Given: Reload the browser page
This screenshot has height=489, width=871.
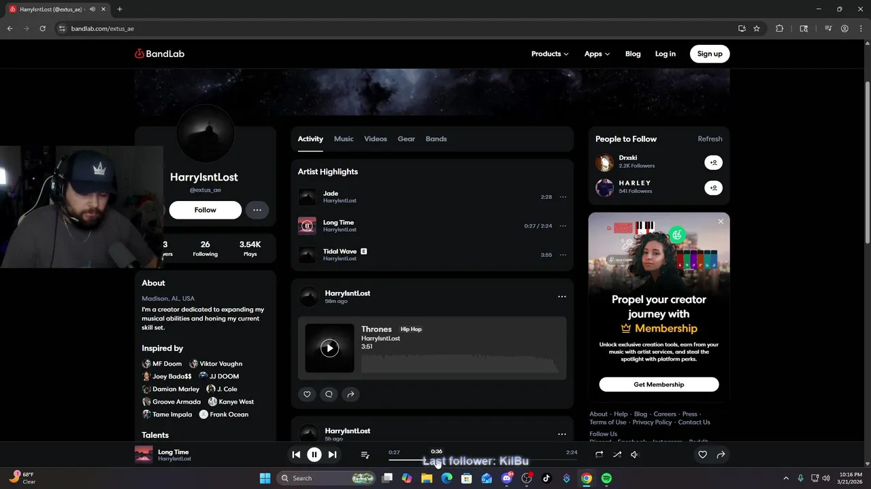Looking at the screenshot, I should coord(42,29).
